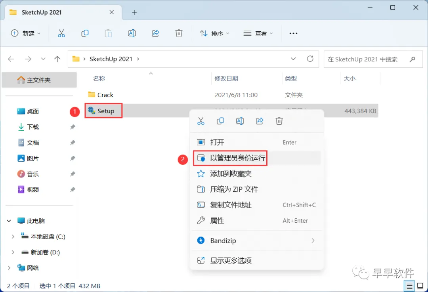The height and width of the screenshot is (292, 428).
Task: Expand the Bandizip submenu arrow
Action: (x=313, y=240)
